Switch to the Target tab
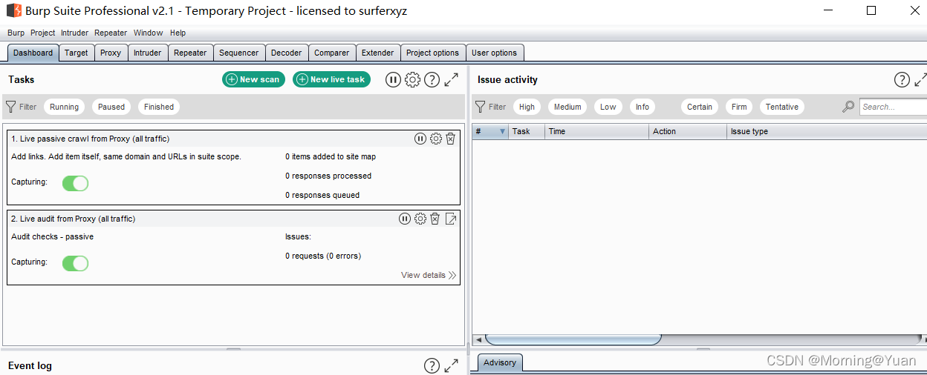Screen dimensions: 927x375 tap(77, 53)
